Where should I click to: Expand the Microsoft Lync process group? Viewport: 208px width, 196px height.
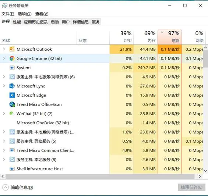tap(4, 86)
